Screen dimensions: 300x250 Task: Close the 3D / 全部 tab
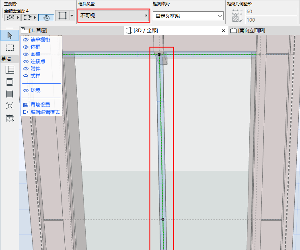point(223,31)
